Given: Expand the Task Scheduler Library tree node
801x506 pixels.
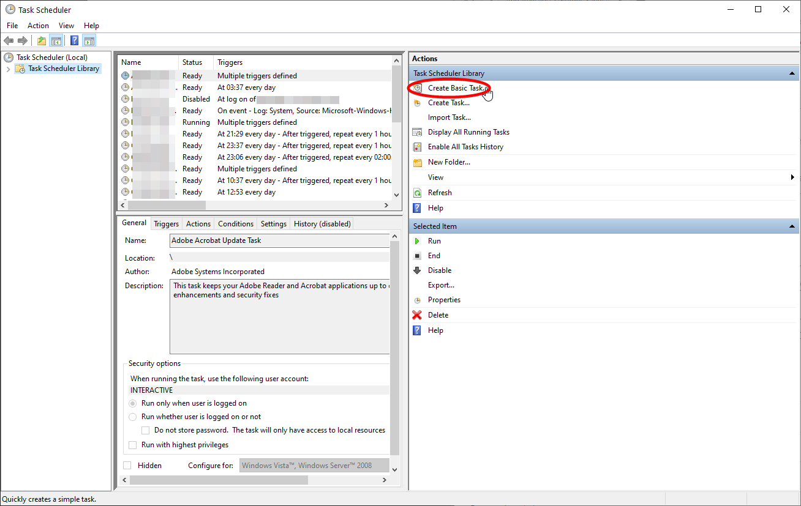Looking at the screenshot, I should [8, 69].
